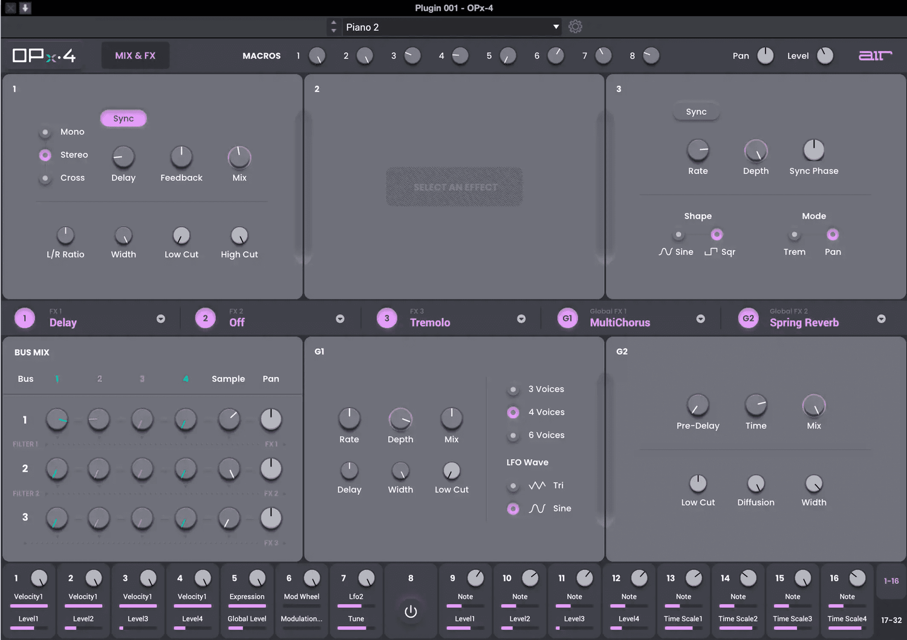This screenshot has width=907, height=640.
Task: Select 6 Voices chorus option
Action: point(513,436)
